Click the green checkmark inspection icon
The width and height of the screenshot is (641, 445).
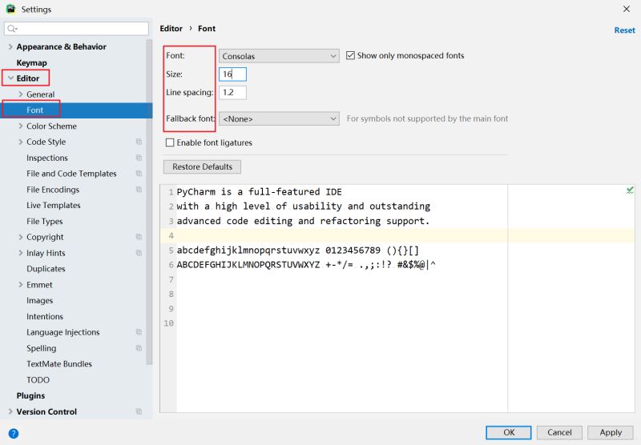(x=630, y=190)
